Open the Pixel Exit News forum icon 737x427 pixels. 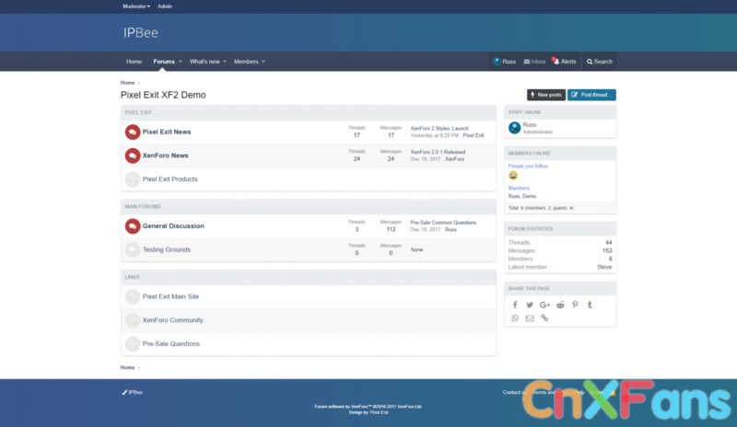click(x=133, y=132)
